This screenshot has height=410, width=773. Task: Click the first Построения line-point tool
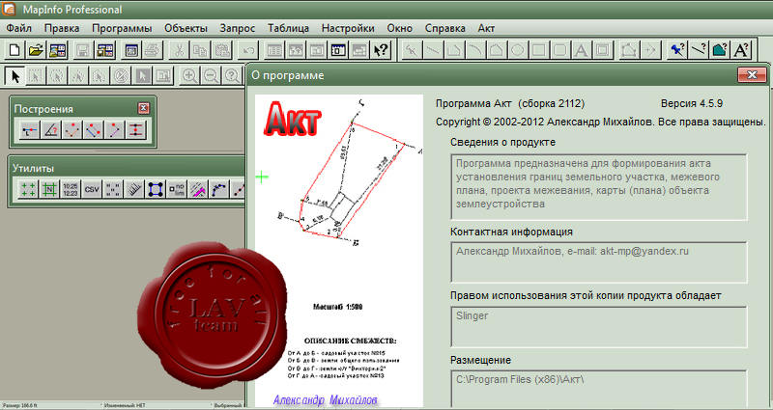pyautogui.click(x=30, y=130)
